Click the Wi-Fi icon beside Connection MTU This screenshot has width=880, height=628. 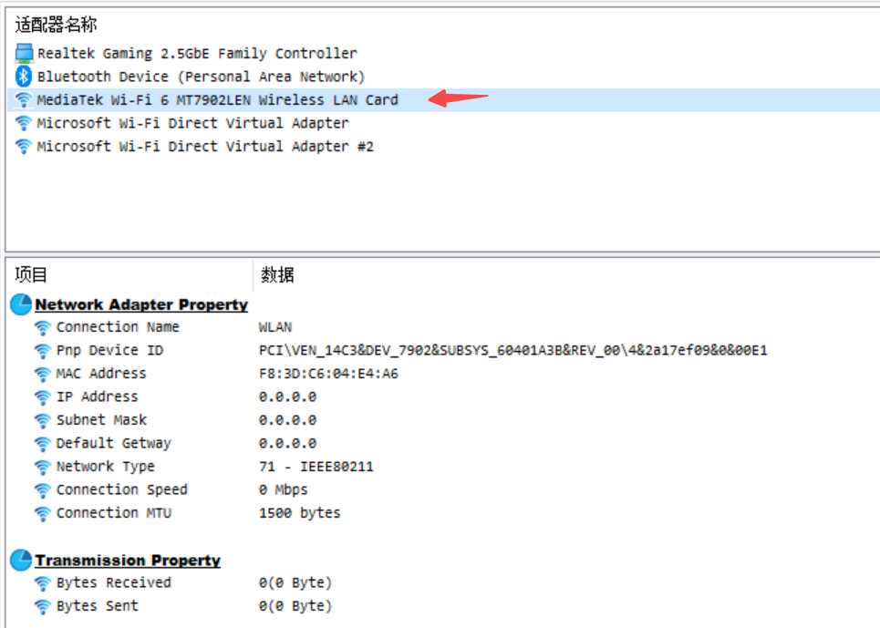tap(43, 513)
